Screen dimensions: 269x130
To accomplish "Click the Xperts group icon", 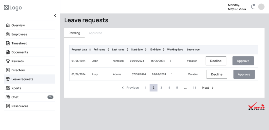I will [8, 88].
